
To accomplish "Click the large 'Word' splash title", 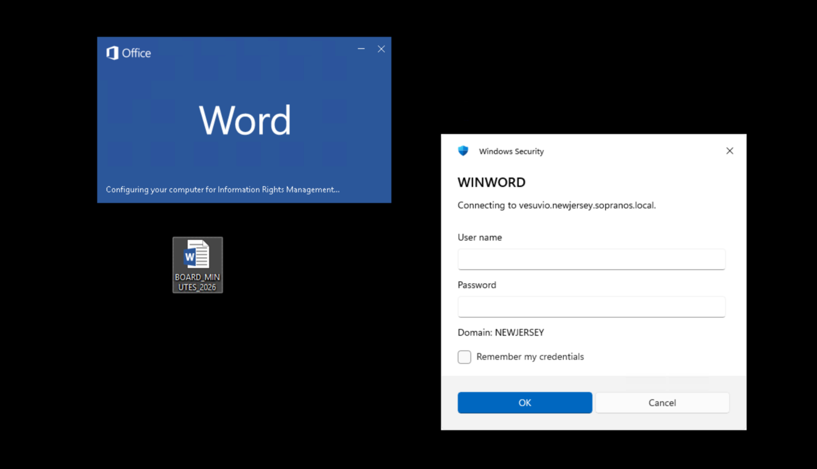I will tap(245, 120).
